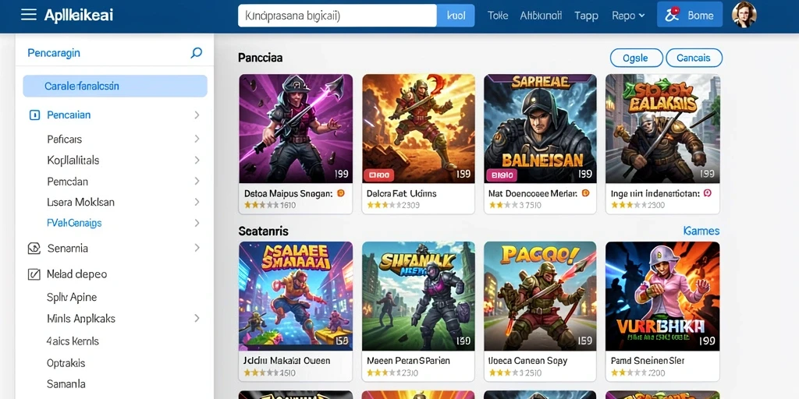Click the Cancais pill button
Screen dimensions: 799x399
click(x=694, y=58)
